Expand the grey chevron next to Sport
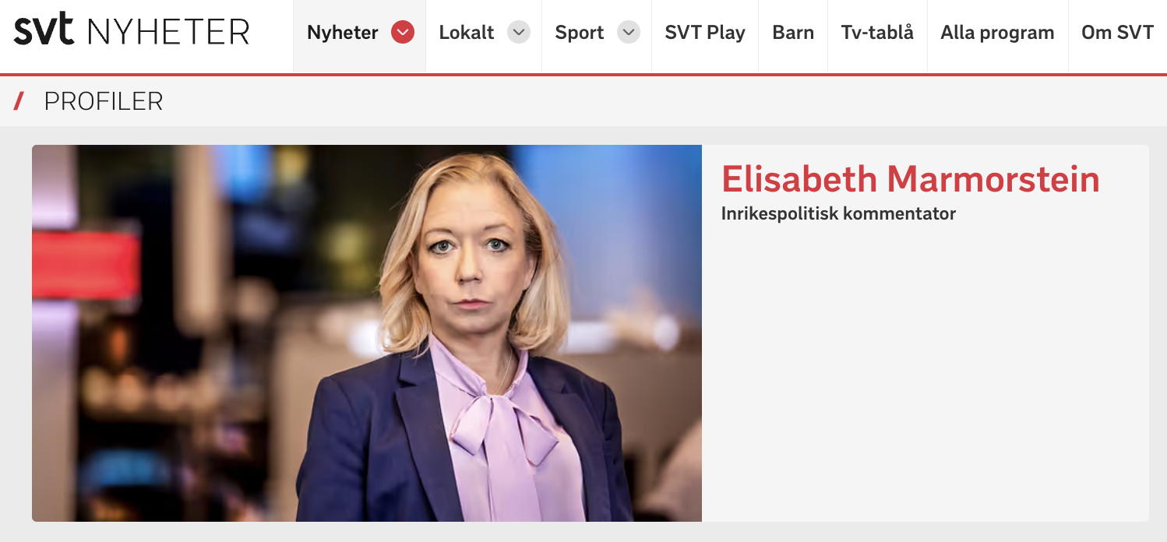 629,32
